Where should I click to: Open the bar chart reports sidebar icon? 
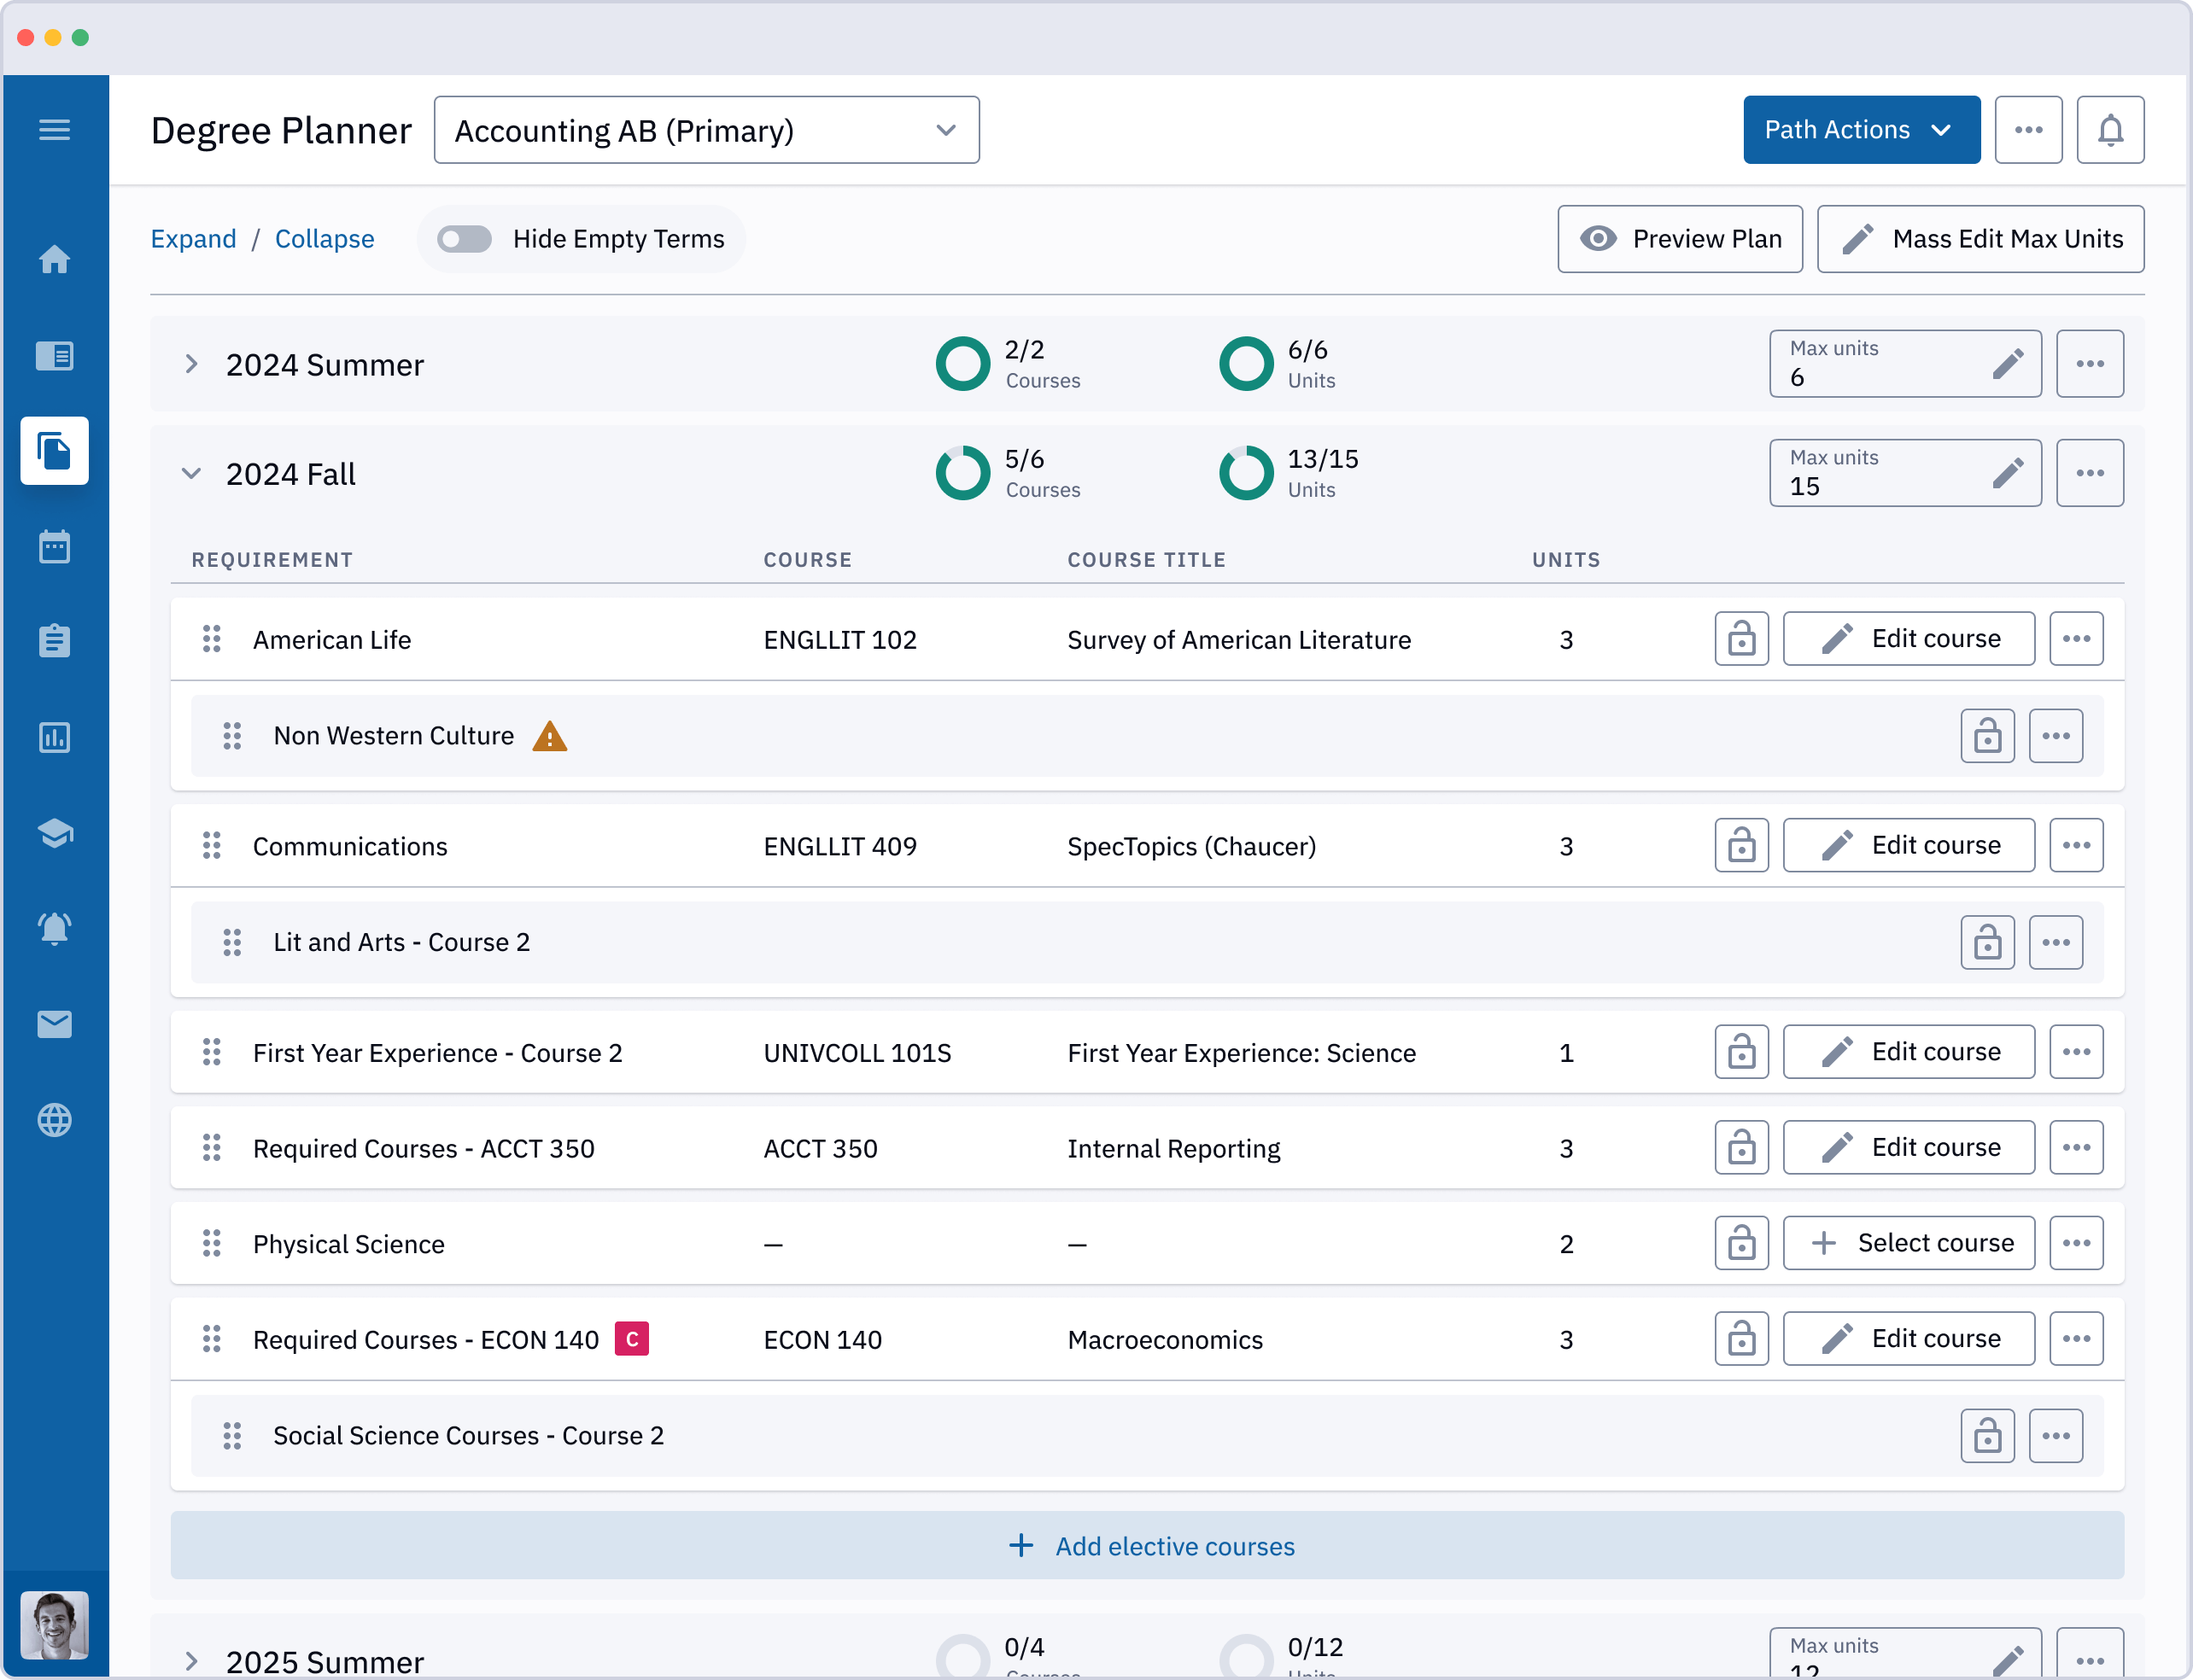54,737
